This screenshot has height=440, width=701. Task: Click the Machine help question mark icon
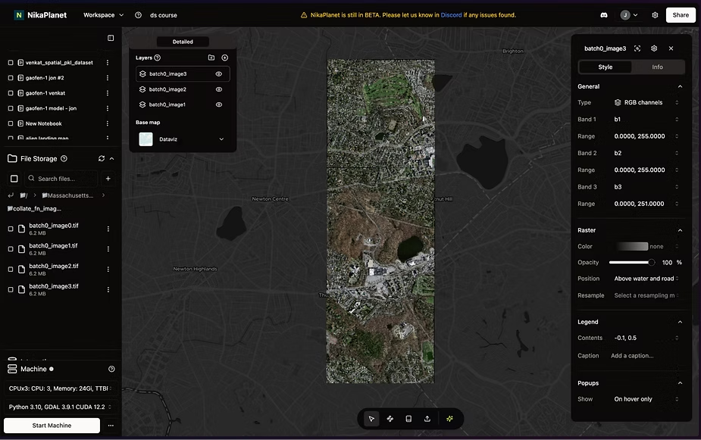click(111, 369)
